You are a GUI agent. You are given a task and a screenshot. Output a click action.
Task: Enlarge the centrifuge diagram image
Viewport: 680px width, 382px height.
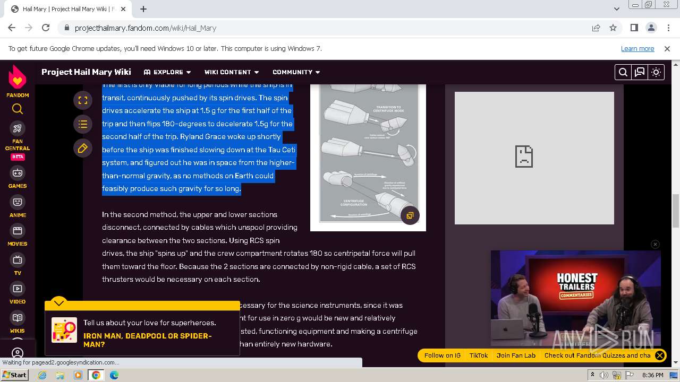point(410,215)
